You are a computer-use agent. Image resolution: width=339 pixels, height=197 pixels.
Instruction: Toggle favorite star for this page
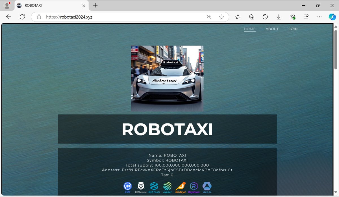pos(221,17)
